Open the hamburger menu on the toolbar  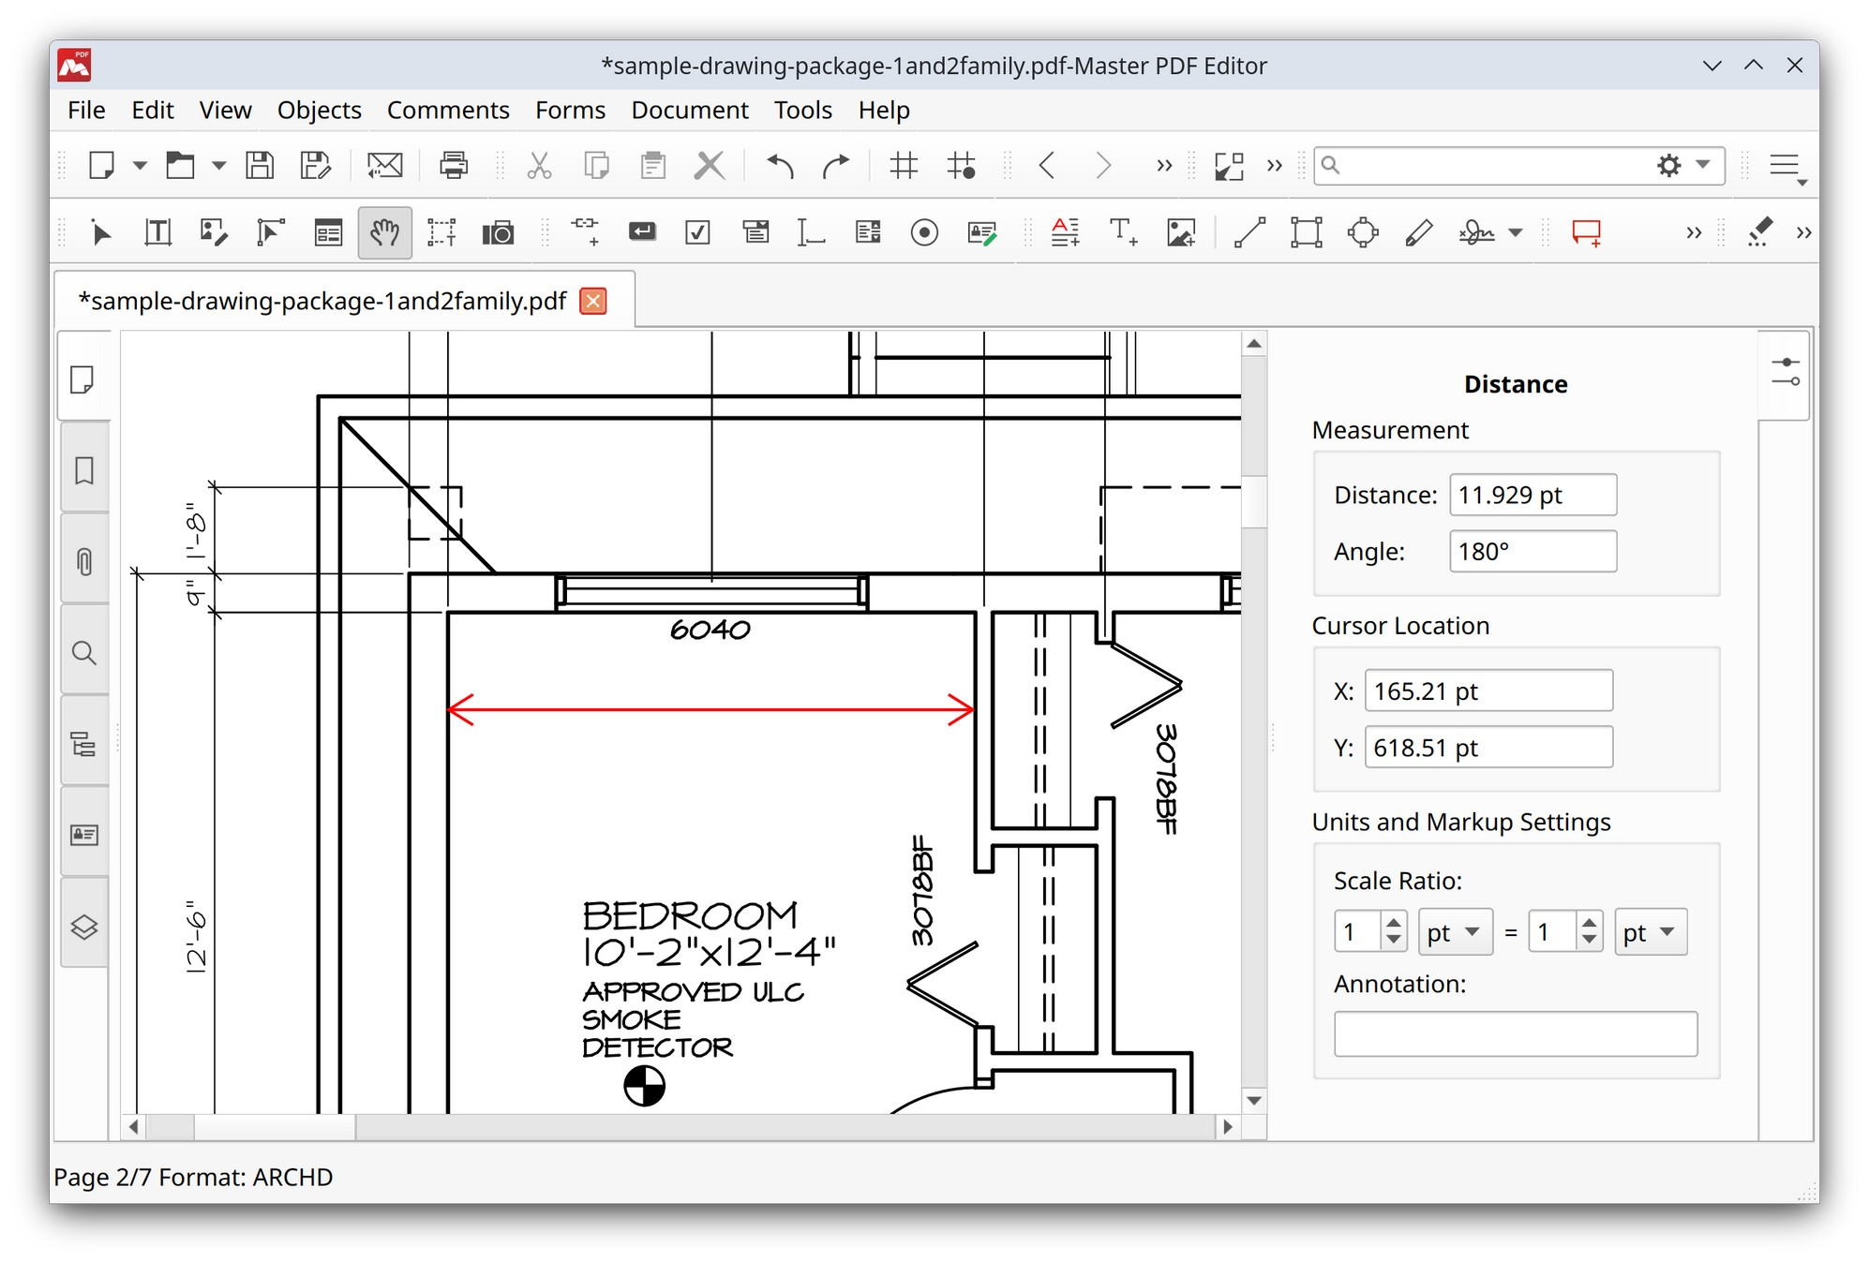click(x=1786, y=166)
